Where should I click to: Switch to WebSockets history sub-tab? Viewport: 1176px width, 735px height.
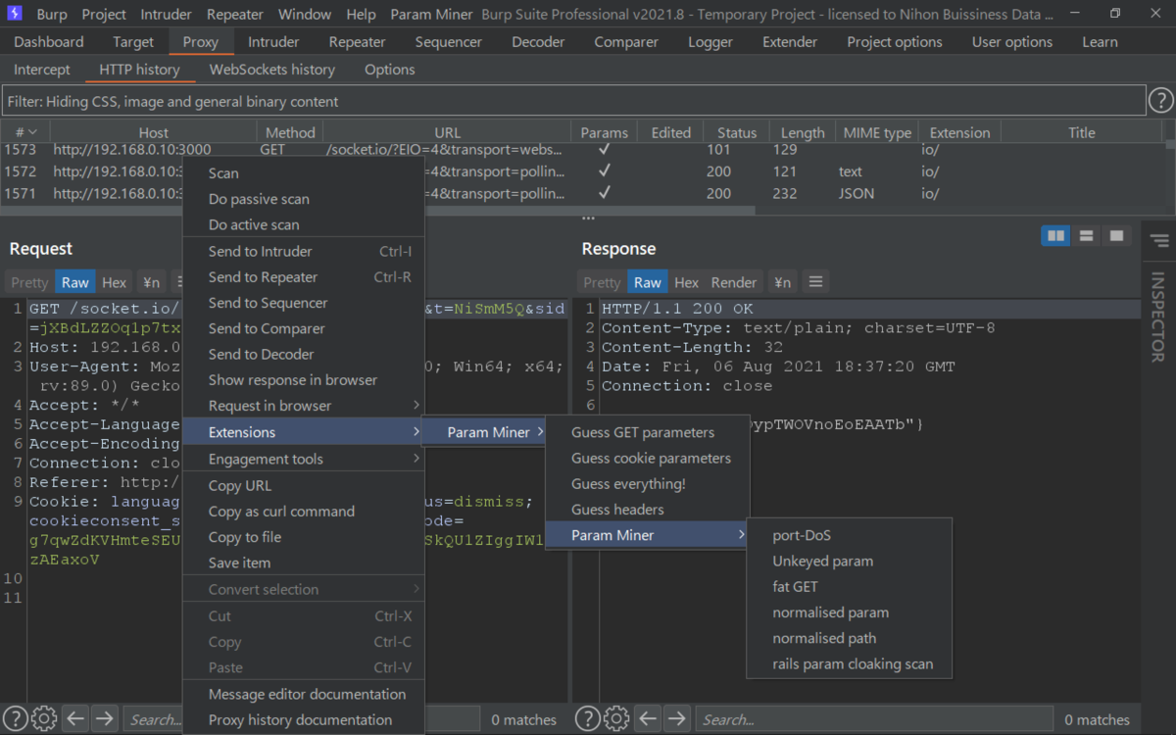(272, 70)
